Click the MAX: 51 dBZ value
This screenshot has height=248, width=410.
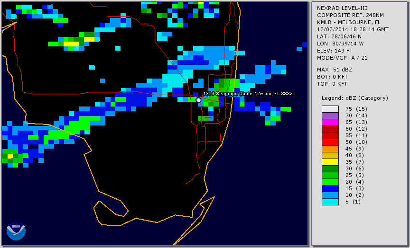point(335,70)
